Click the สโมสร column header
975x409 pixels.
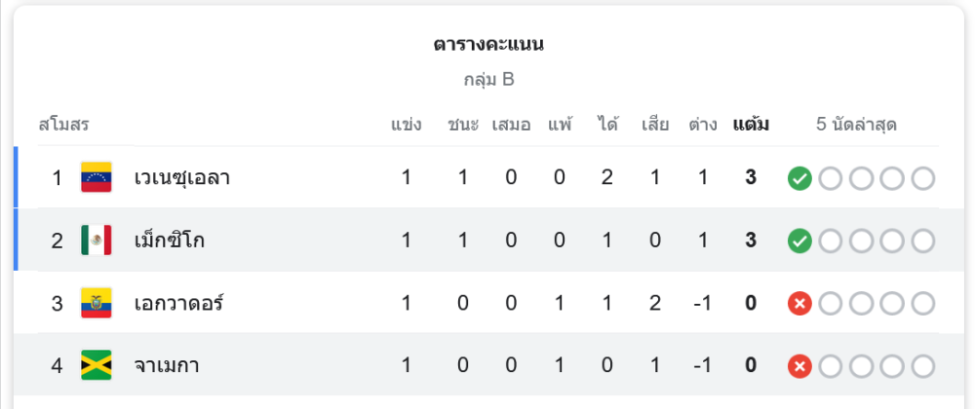coord(64,125)
